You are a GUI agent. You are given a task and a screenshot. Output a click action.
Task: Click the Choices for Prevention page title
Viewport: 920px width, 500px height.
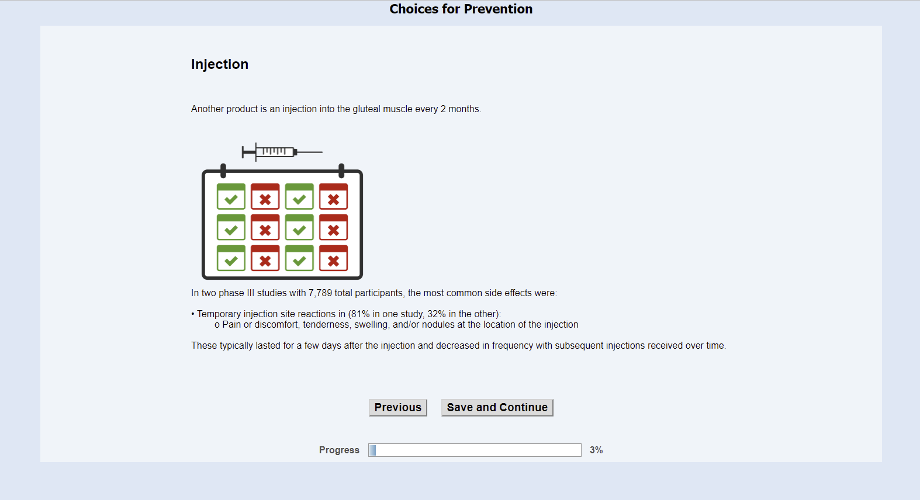pyautogui.click(x=461, y=9)
